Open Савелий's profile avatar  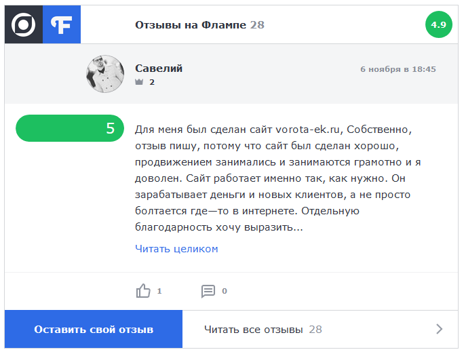(105, 74)
